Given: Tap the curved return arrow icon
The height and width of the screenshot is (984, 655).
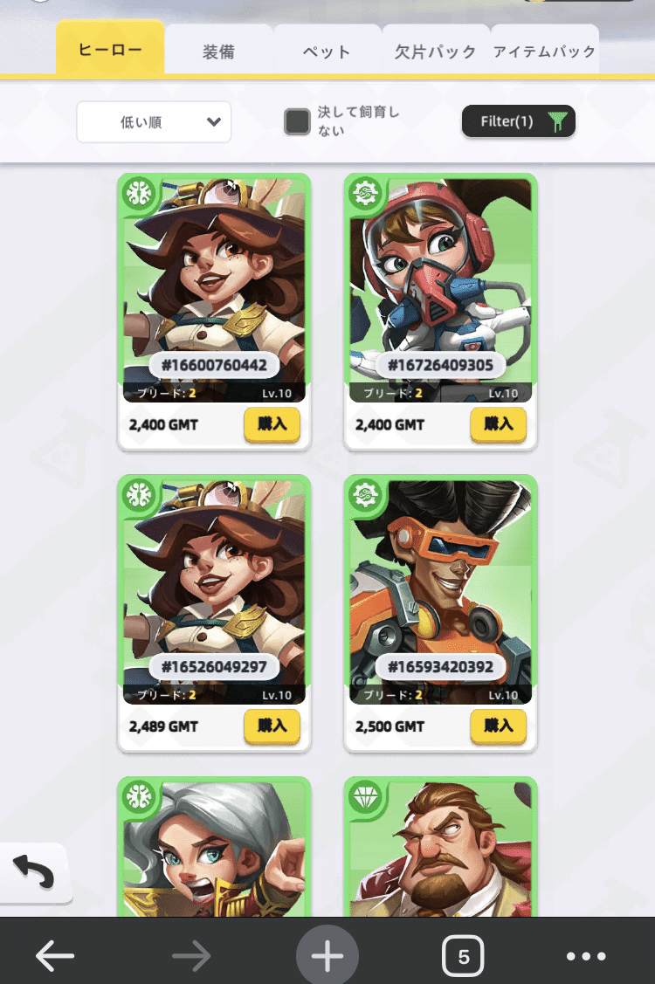Looking at the screenshot, I should tap(34, 872).
